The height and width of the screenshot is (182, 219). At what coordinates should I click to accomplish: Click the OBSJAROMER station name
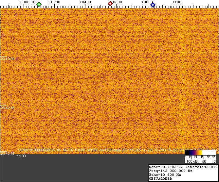tap(160, 179)
